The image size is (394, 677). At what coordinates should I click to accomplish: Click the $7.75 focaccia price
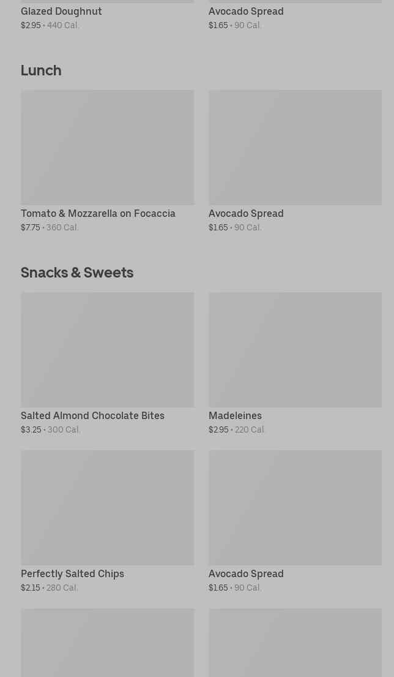(30, 227)
